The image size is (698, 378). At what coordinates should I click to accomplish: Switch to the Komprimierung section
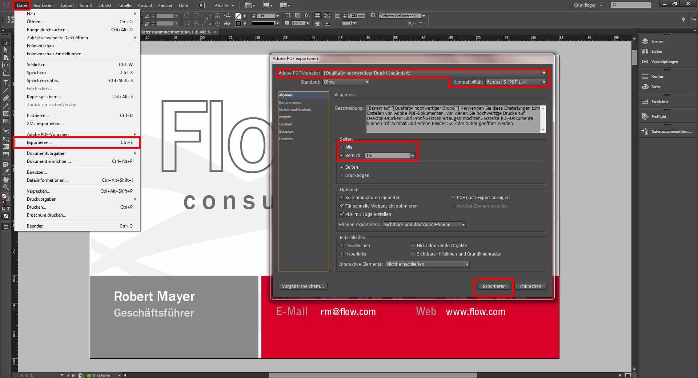coord(290,102)
